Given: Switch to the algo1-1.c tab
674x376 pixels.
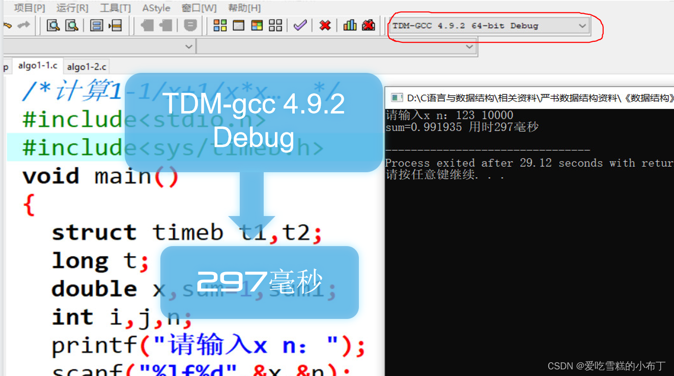Looking at the screenshot, I should (38, 66).
